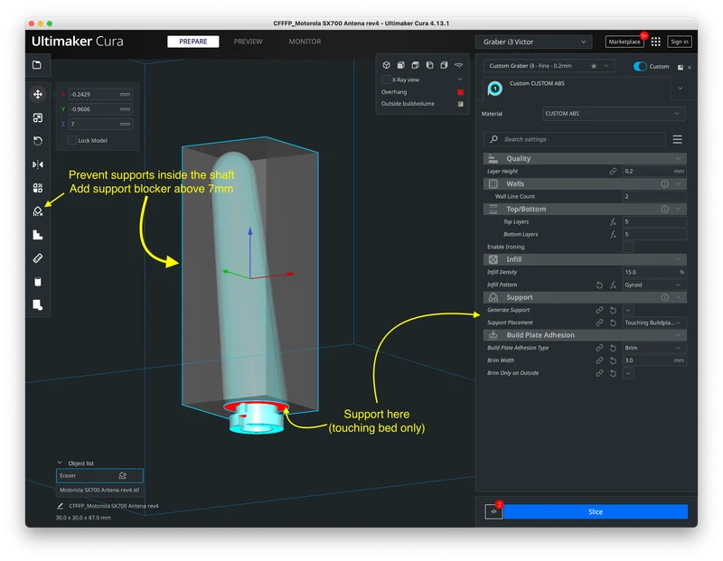This screenshot has height=561, width=723.
Task: Click Layer Height value field
Action: click(653, 171)
